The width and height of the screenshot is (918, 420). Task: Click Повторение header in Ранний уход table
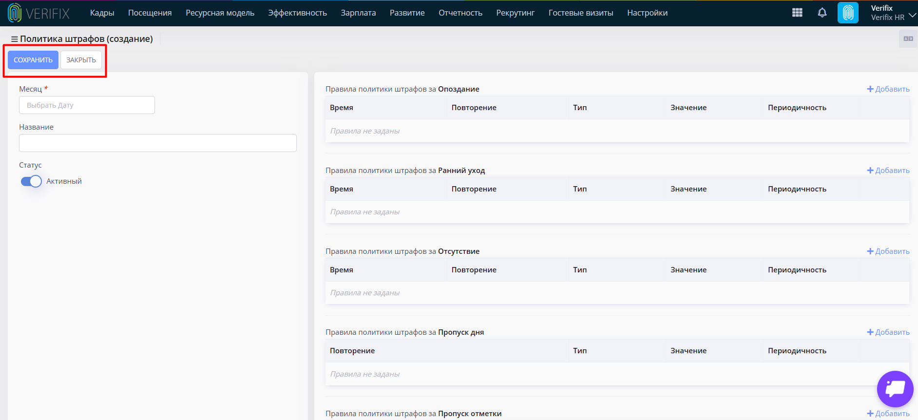coord(474,189)
